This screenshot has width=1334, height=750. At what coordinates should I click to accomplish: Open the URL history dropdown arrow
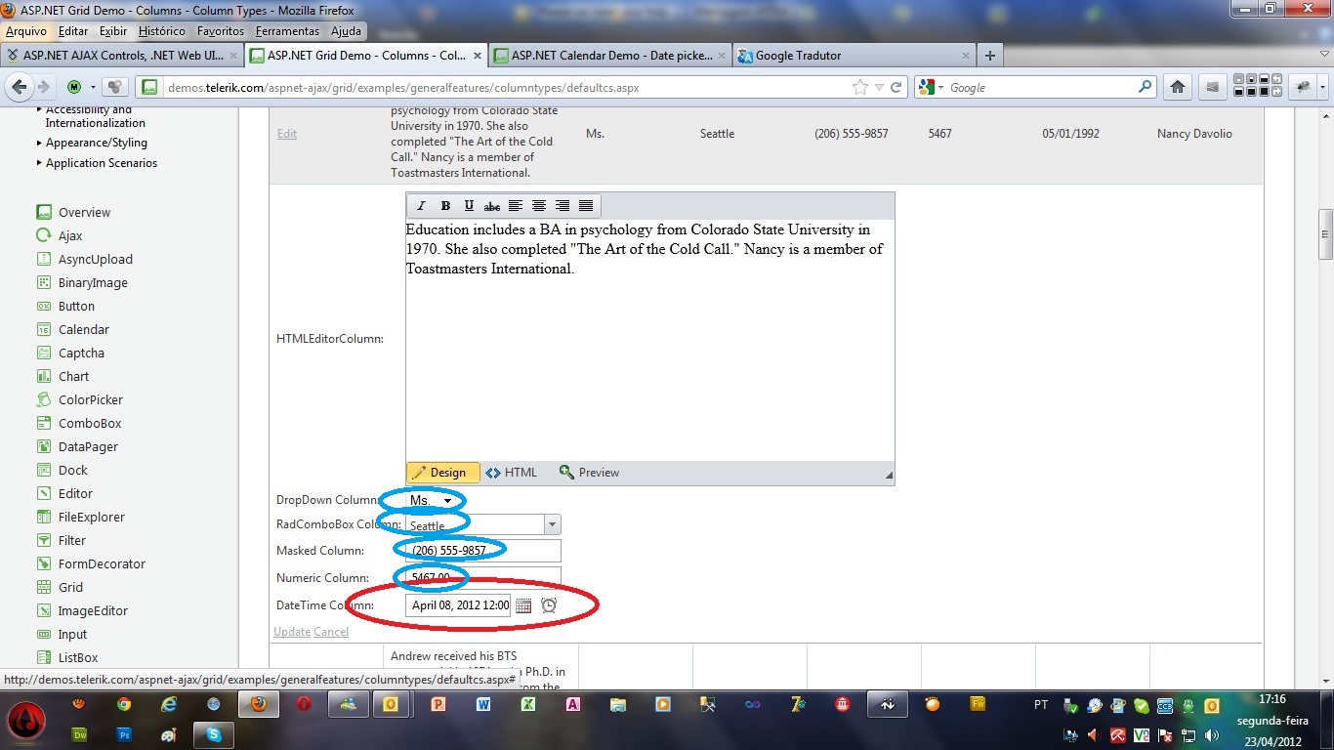[x=880, y=87]
